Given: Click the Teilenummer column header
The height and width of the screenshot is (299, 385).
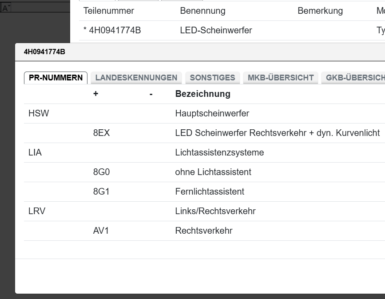Looking at the screenshot, I should point(109,11).
